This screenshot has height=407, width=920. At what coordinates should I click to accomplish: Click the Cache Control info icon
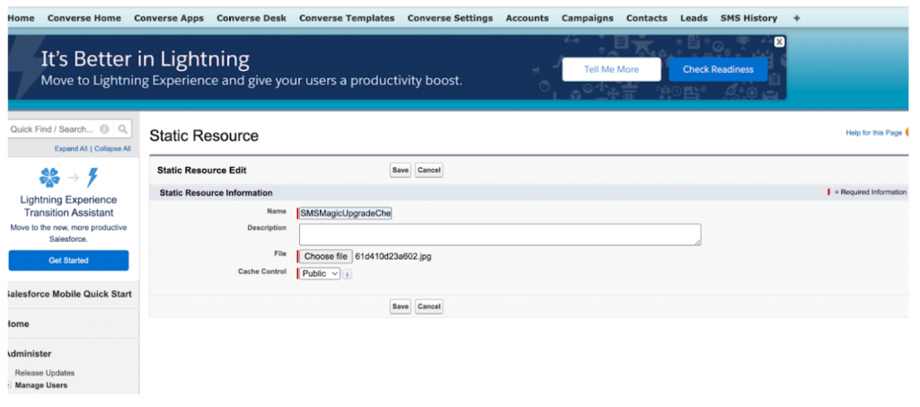[x=348, y=274]
